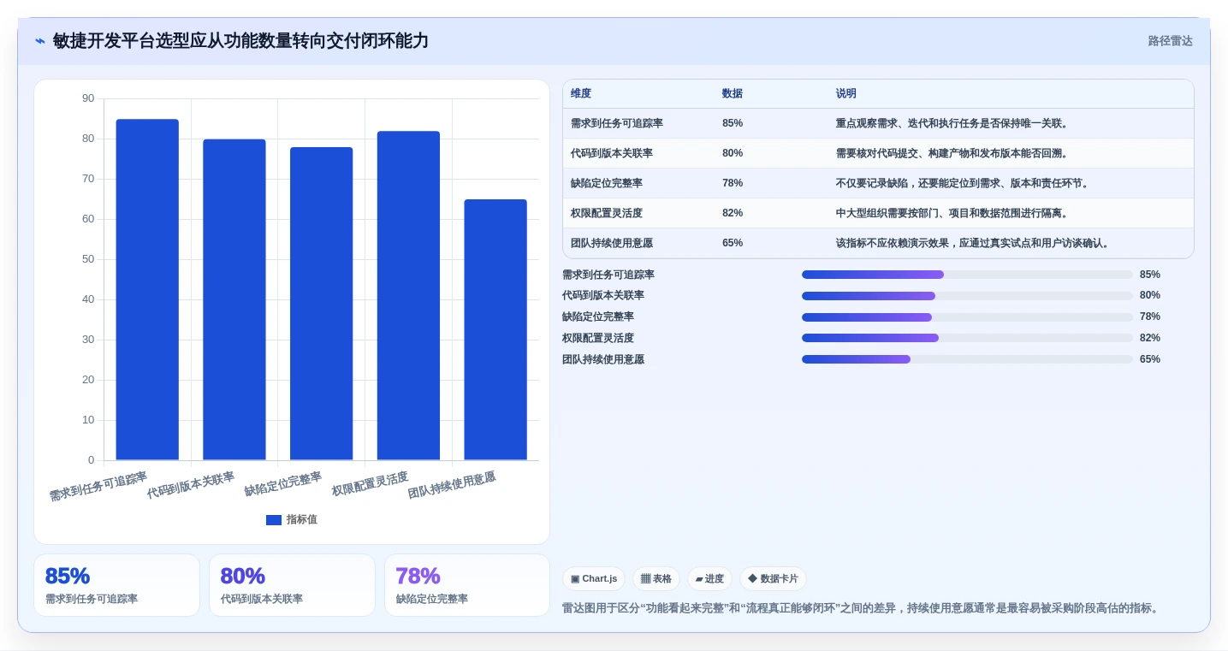Image resolution: width=1228 pixels, height=651 pixels.
Task: Click the 65% progress bar for 团队持续使用意愿
Action: click(967, 359)
